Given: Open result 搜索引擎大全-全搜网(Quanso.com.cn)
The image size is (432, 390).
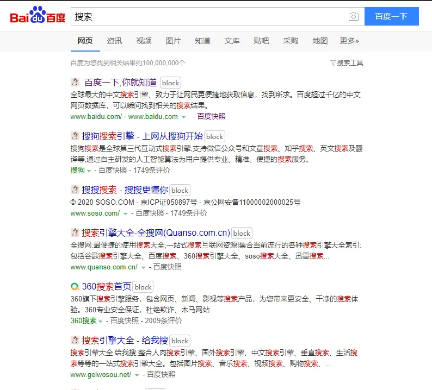Looking at the screenshot, I should coord(156,232).
